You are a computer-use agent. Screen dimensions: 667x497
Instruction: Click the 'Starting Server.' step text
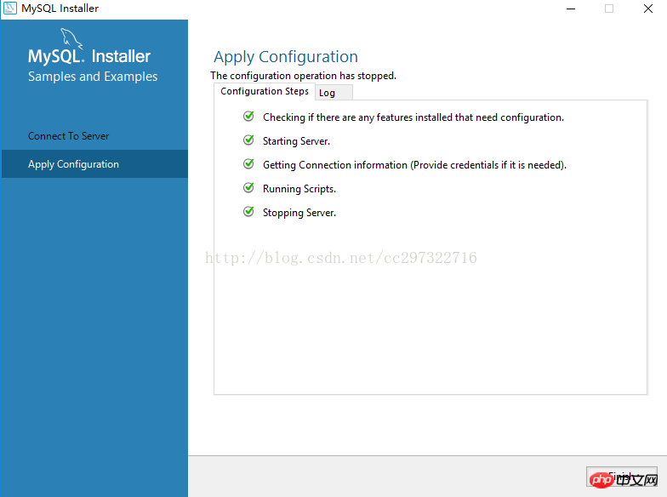coord(296,141)
